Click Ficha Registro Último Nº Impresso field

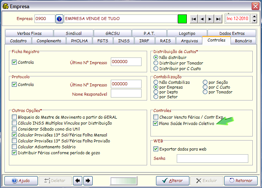click(126, 62)
